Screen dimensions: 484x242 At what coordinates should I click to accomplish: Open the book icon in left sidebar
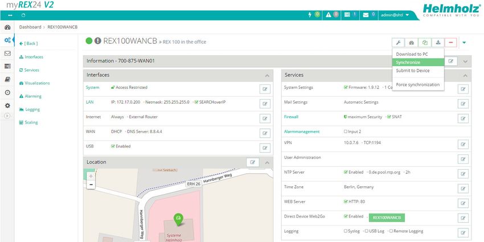[7, 79]
